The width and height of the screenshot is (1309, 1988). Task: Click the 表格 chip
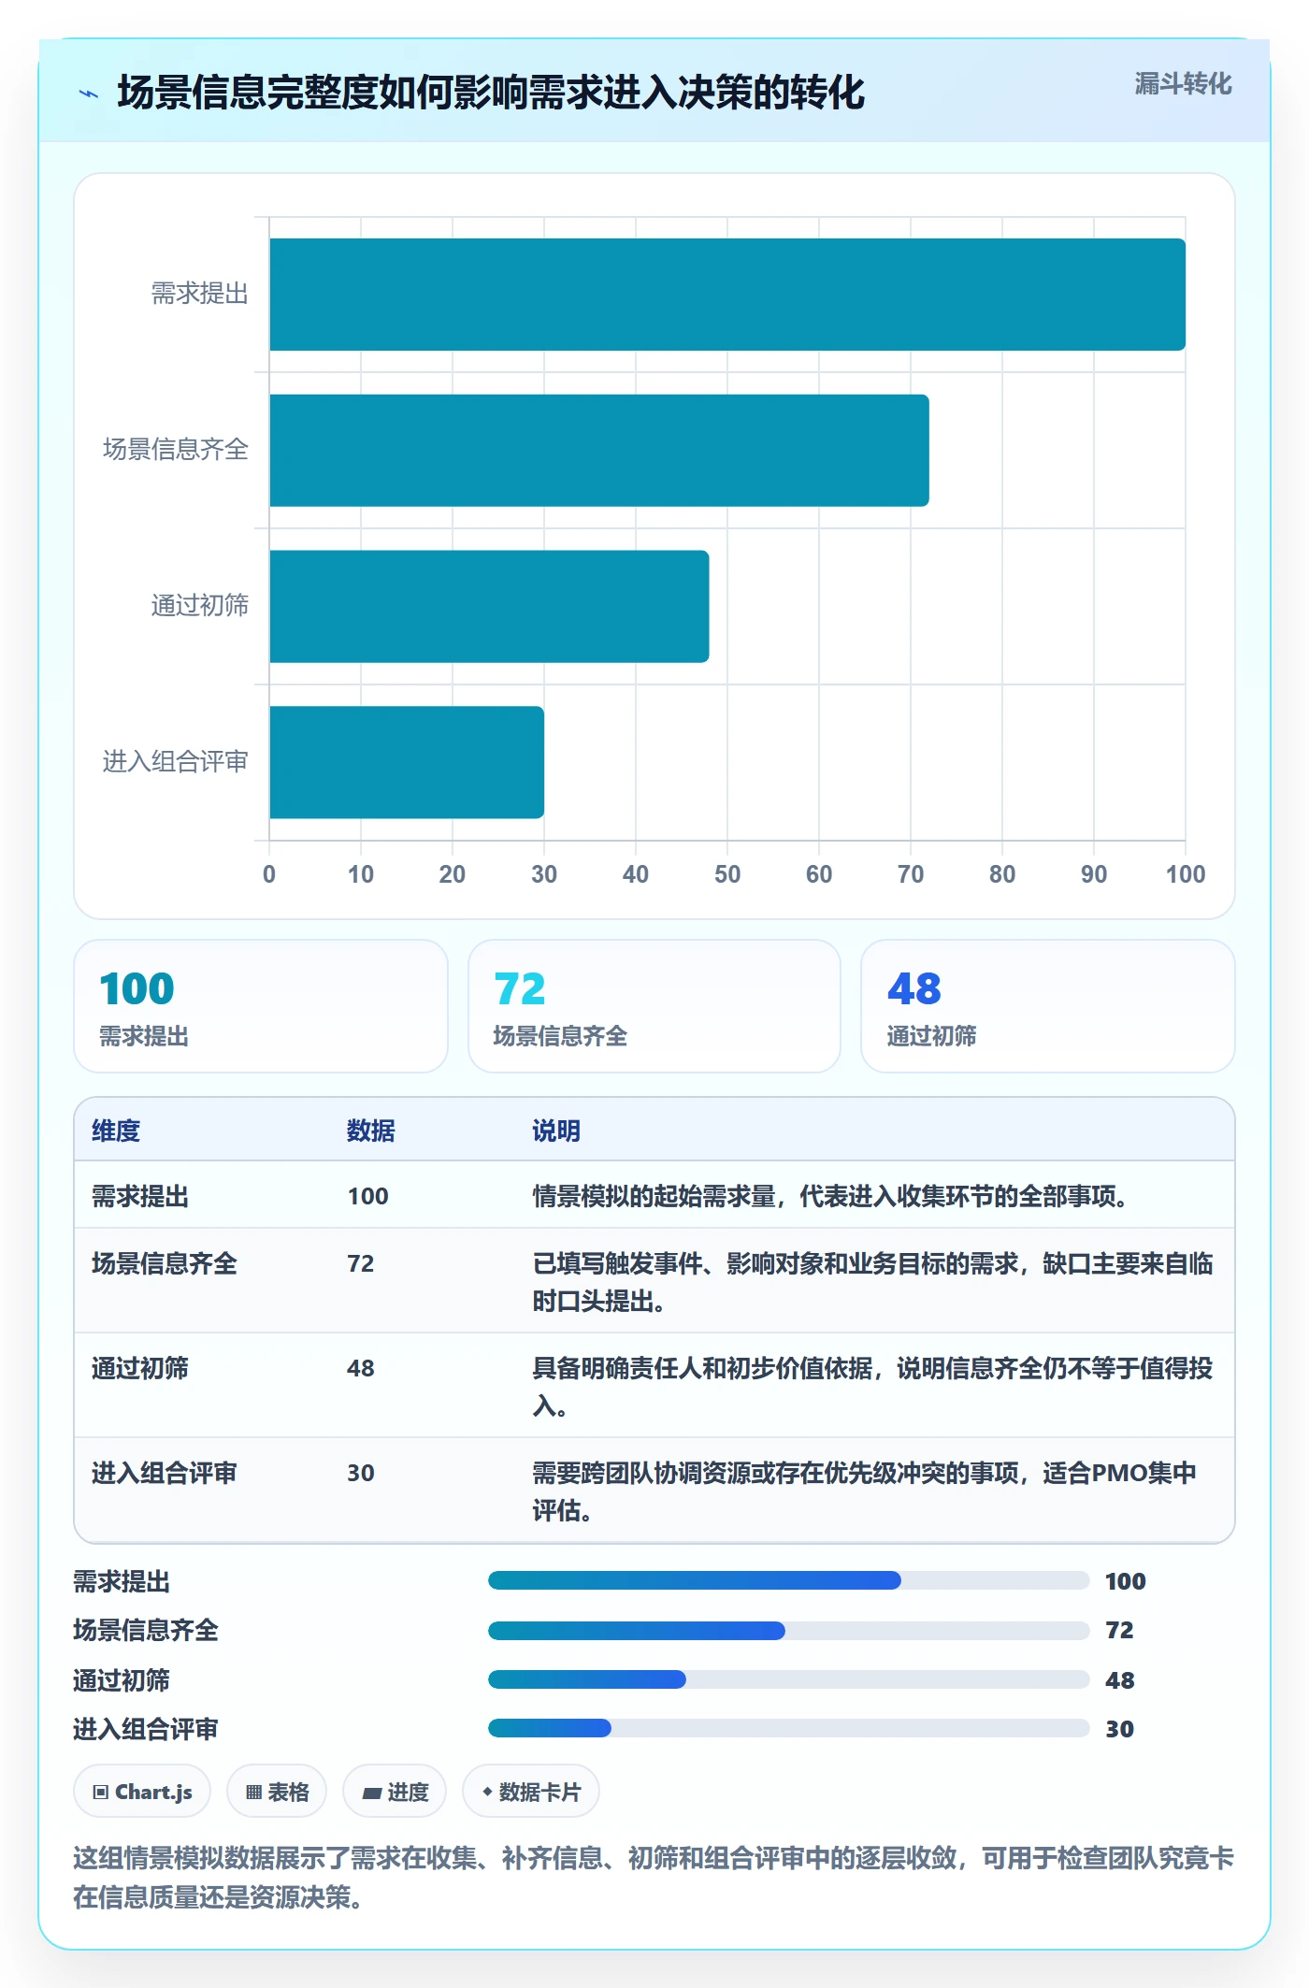click(x=277, y=1792)
